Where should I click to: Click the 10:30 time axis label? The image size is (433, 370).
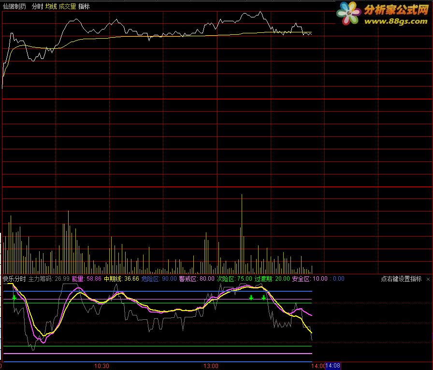(x=101, y=366)
